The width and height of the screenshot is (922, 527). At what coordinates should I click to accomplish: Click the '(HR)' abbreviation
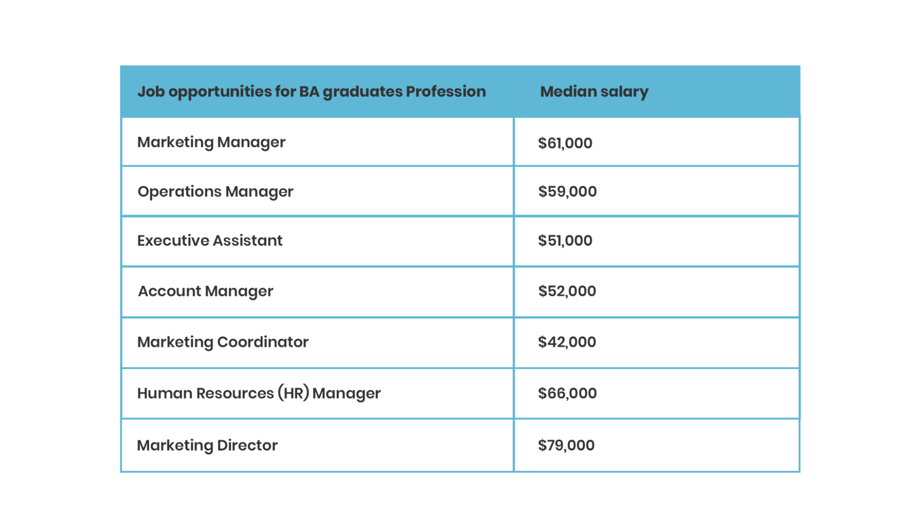tap(293, 393)
